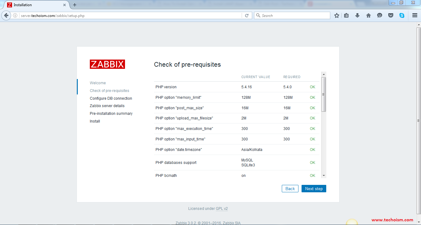The image size is (421, 225).
Task: Click PHP databases support label
Action: tap(176, 163)
